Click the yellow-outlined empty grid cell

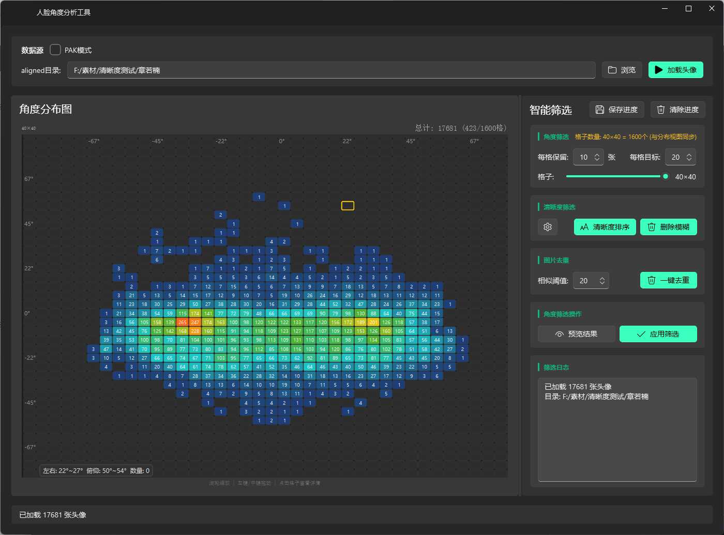[348, 206]
